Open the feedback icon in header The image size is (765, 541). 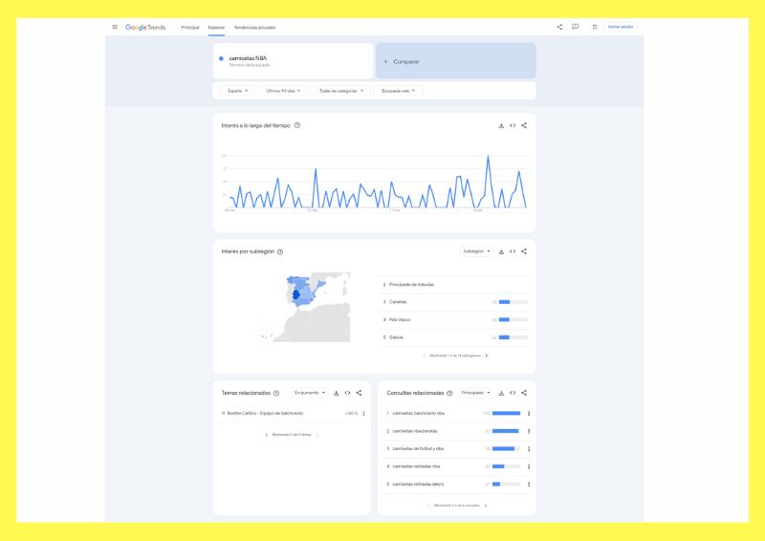[576, 27]
